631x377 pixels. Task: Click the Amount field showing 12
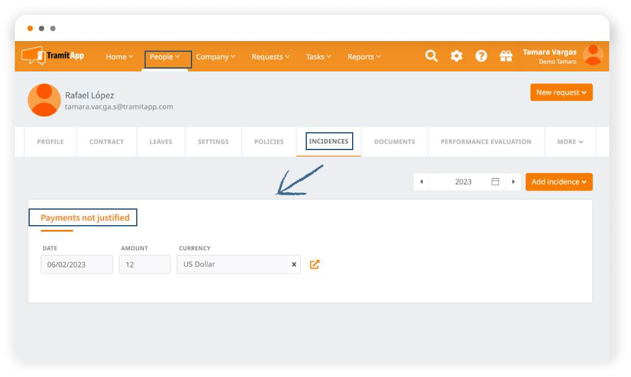145,264
